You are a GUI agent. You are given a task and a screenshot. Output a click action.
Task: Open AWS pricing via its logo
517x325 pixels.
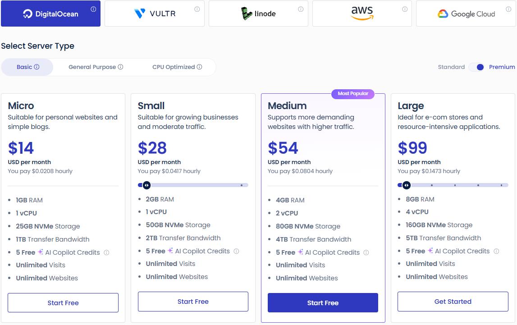361,14
